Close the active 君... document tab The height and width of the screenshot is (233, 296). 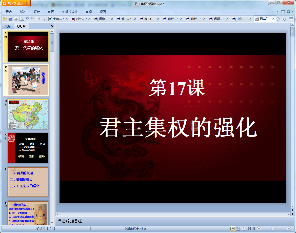(273, 19)
